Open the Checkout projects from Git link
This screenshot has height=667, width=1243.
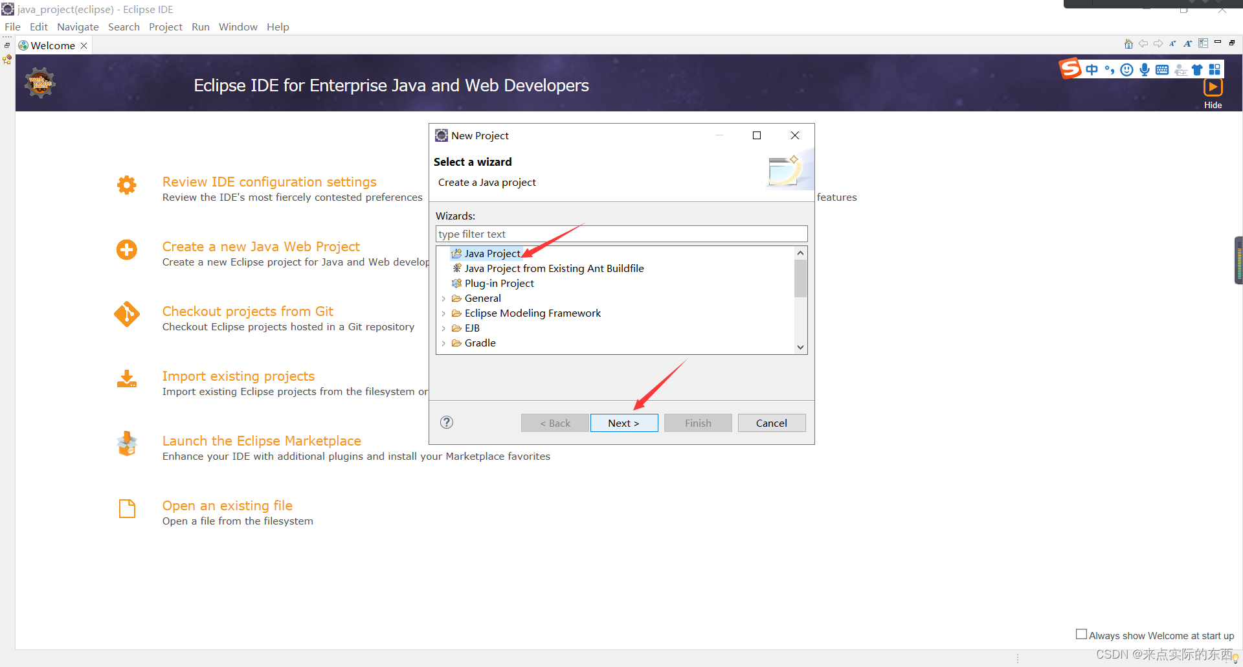(x=247, y=311)
